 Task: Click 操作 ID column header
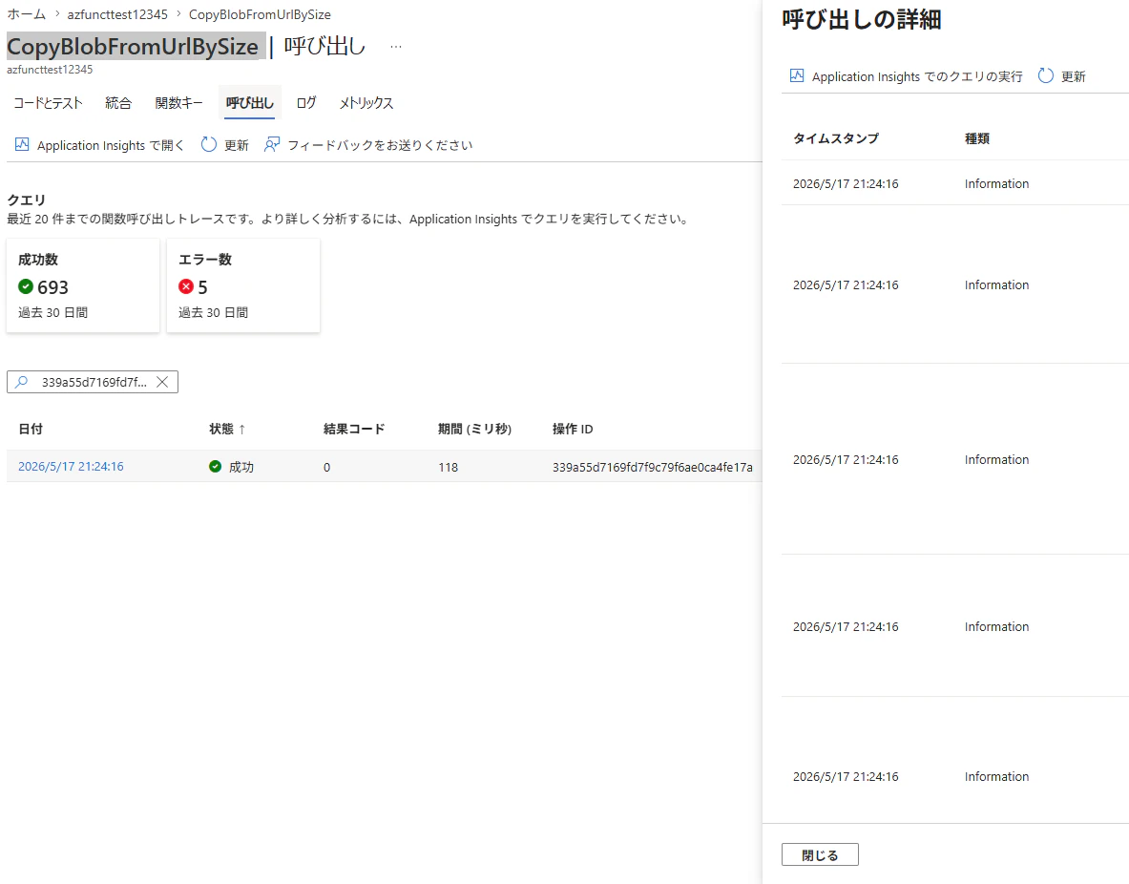pyautogui.click(x=573, y=430)
